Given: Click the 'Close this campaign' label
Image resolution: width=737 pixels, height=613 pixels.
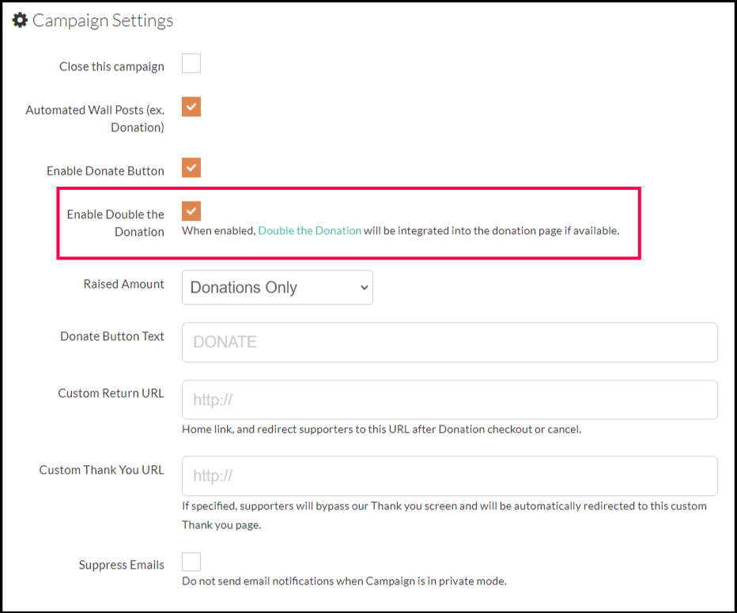Looking at the screenshot, I should [x=111, y=66].
